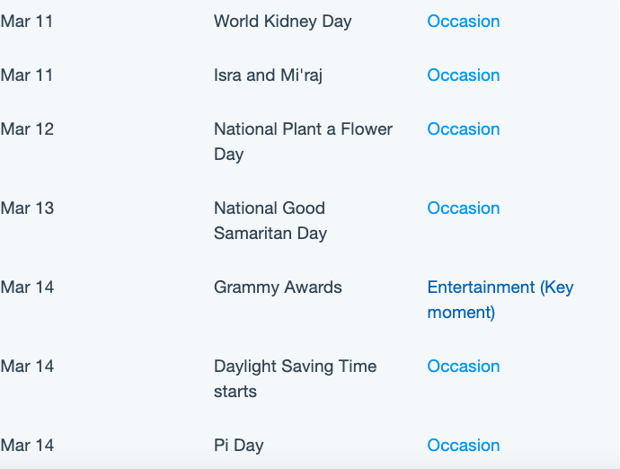Follow Occasion link beside National Plant a Flower Day
The width and height of the screenshot is (620, 469).
464,128
